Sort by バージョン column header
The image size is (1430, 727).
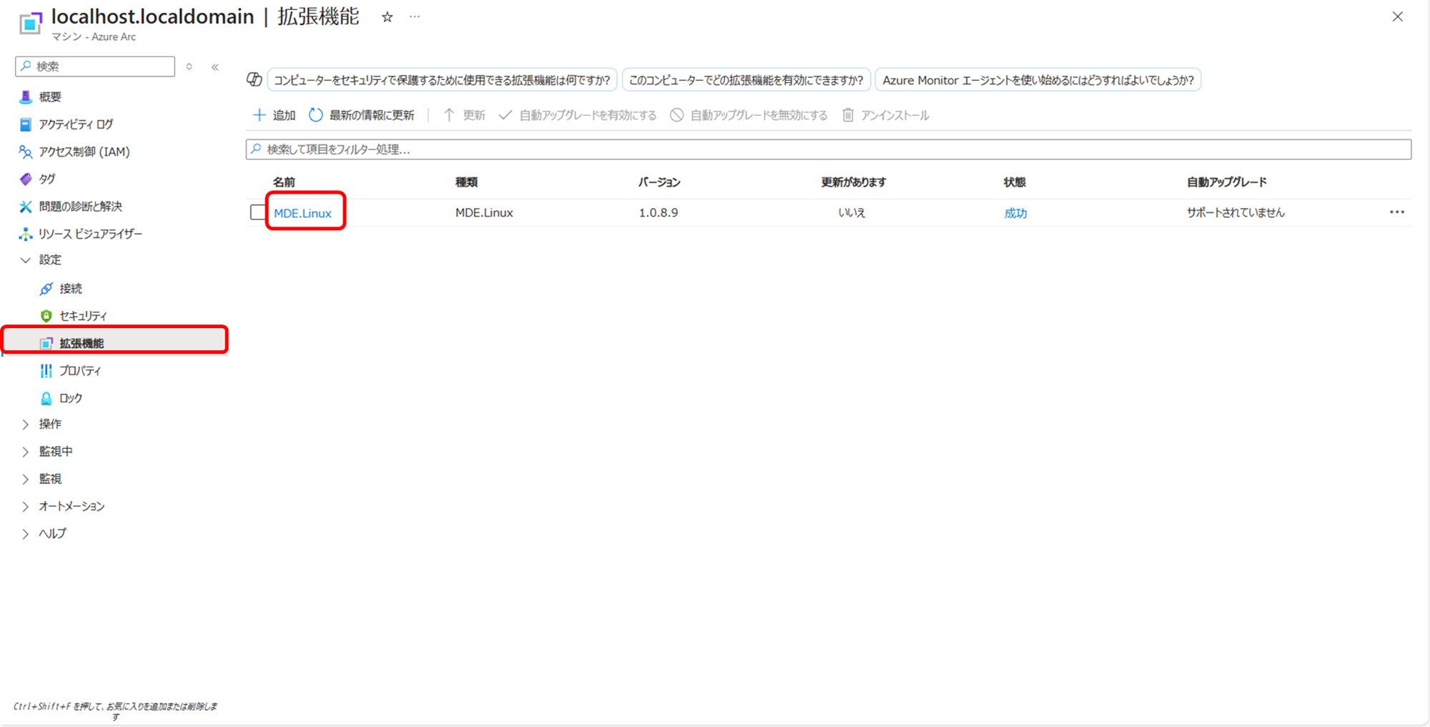point(659,182)
